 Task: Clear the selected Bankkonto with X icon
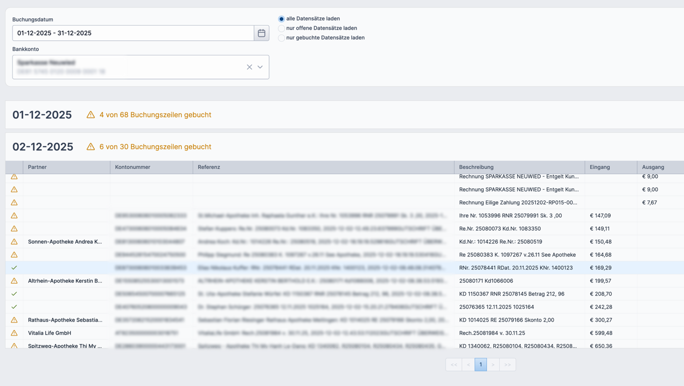(249, 67)
